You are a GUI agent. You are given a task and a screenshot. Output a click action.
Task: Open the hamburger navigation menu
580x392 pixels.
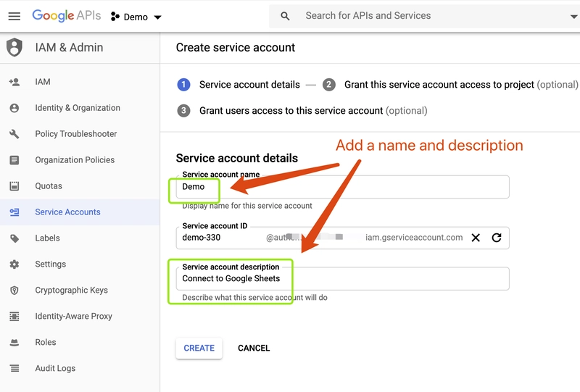coord(14,16)
